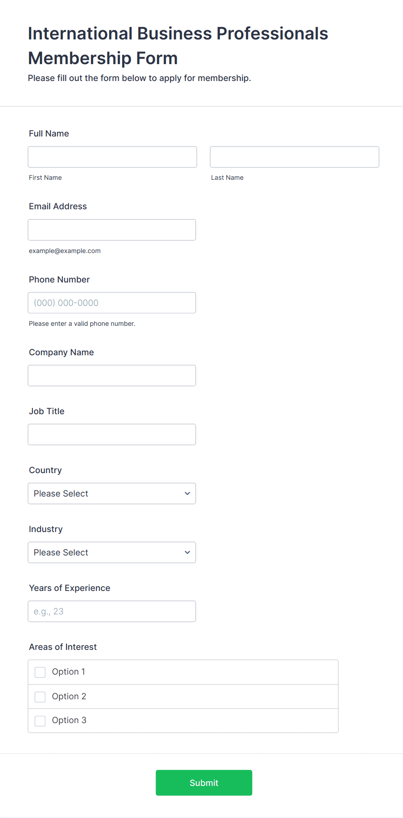Click the Country dropdown chevron arrow
Image resolution: width=403 pixels, height=818 pixels.
tap(187, 493)
